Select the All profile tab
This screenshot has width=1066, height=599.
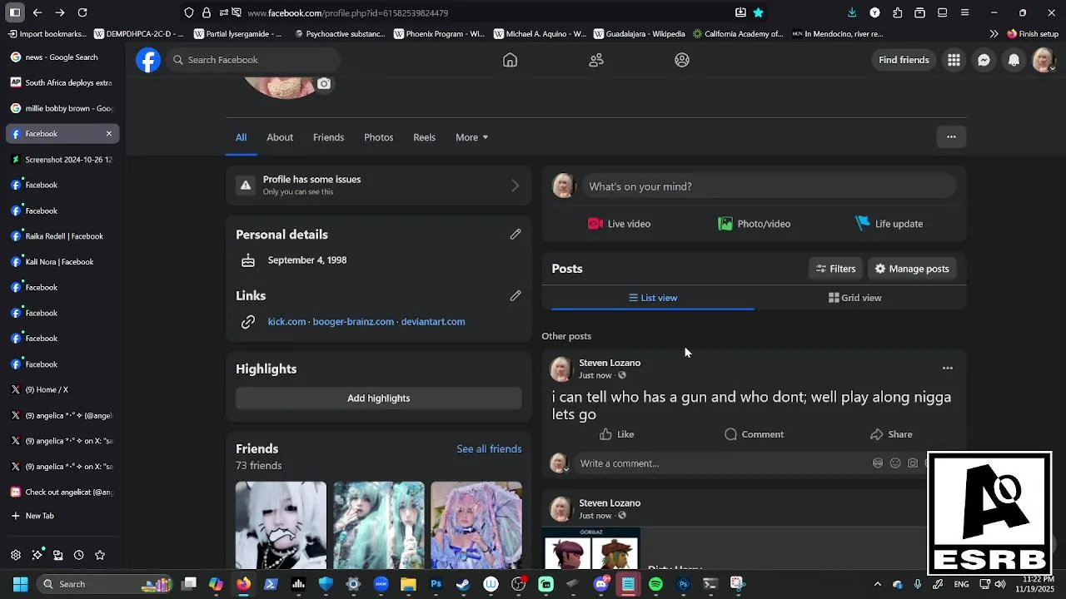pyautogui.click(x=241, y=137)
